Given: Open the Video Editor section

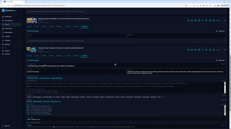Looking at the screenshot, I should tap(8, 29).
